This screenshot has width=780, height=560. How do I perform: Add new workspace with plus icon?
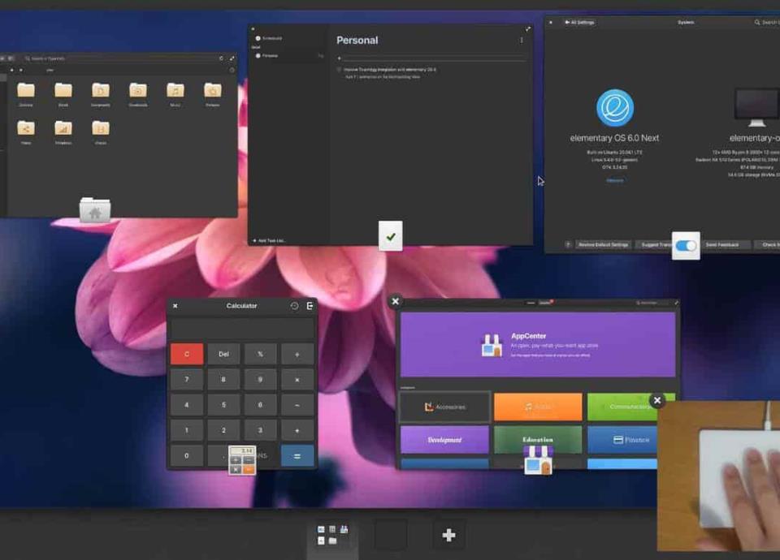point(448,535)
